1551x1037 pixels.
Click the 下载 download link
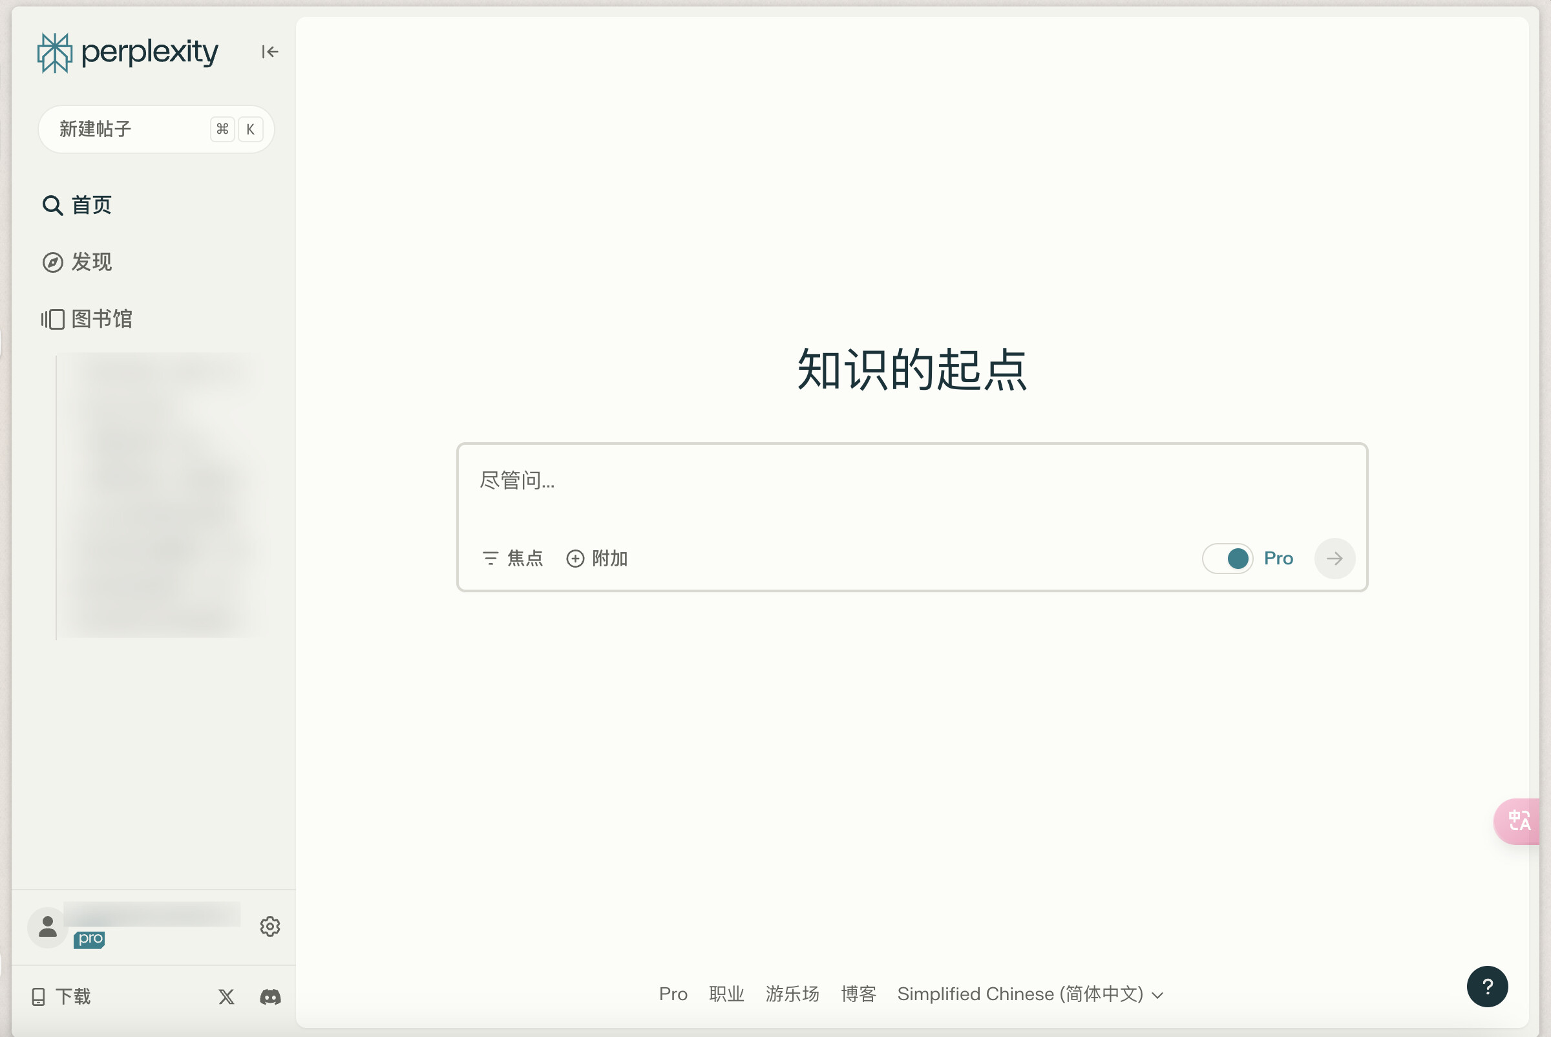61,996
